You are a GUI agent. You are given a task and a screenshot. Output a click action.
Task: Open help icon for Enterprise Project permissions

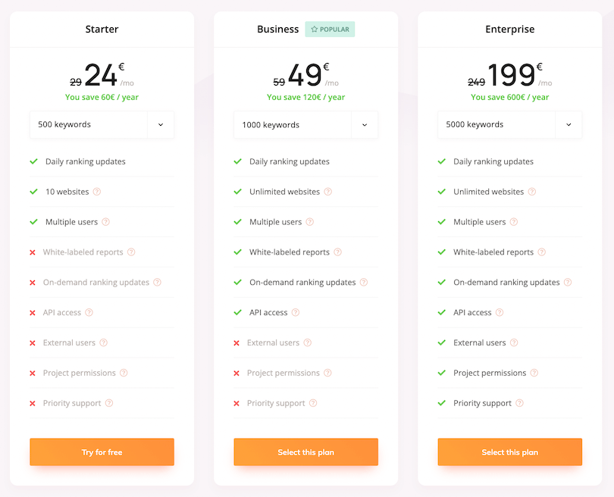534,373
